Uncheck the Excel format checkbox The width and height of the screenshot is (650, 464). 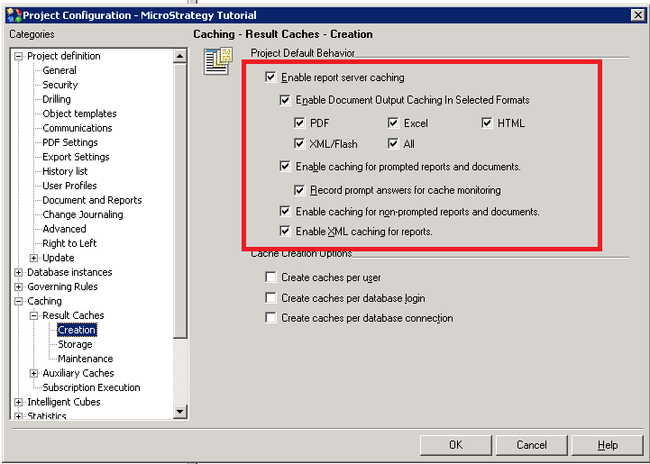[393, 123]
